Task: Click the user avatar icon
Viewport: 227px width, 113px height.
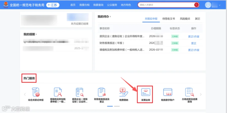Action: pyautogui.click(x=208, y=5)
